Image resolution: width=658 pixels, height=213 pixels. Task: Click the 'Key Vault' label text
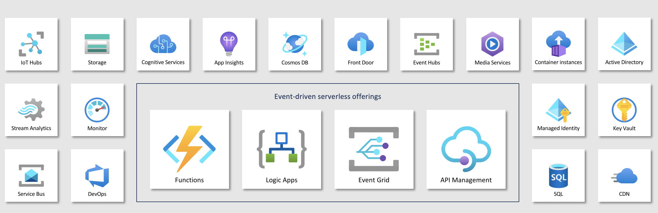click(624, 128)
